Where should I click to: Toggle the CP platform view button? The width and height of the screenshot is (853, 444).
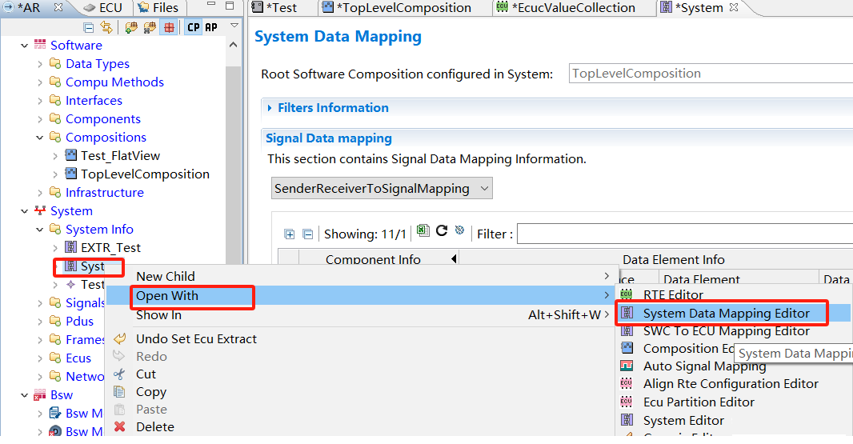point(193,27)
